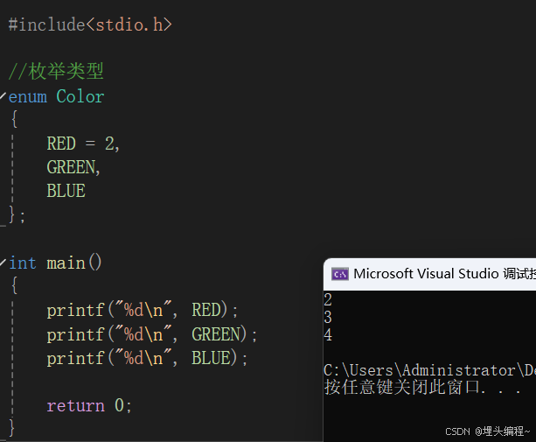Click the return keyword
The height and width of the screenshot is (442, 536).
point(76,405)
